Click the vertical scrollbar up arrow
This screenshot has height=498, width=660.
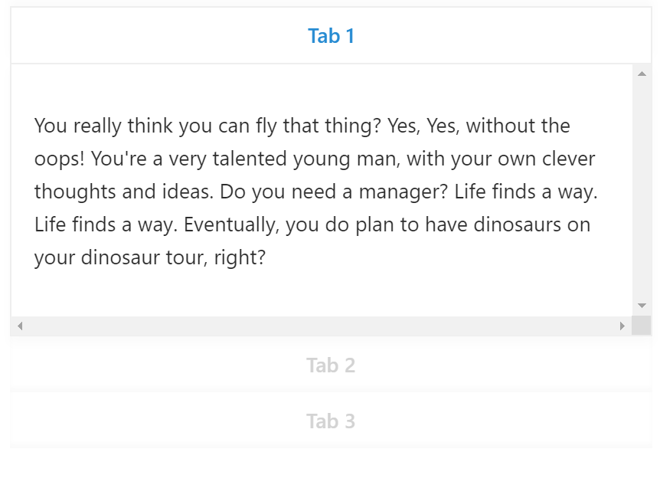pos(642,74)
